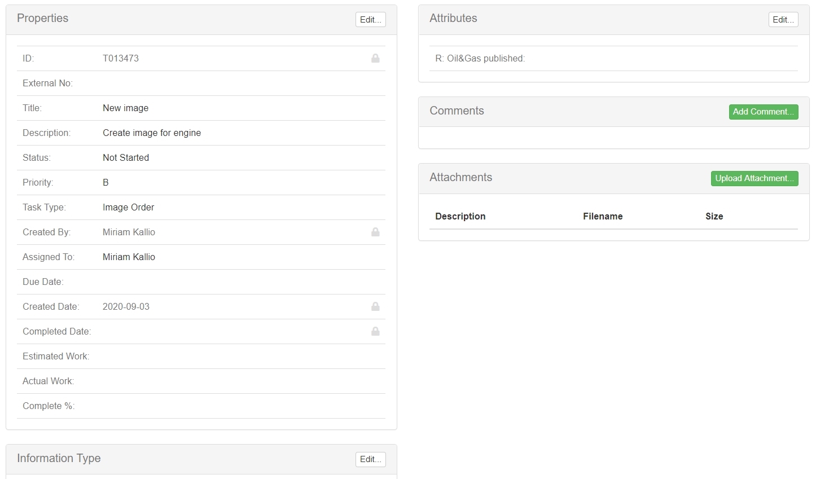Click the Filename column header
The image size is (816, 479).
603,216
